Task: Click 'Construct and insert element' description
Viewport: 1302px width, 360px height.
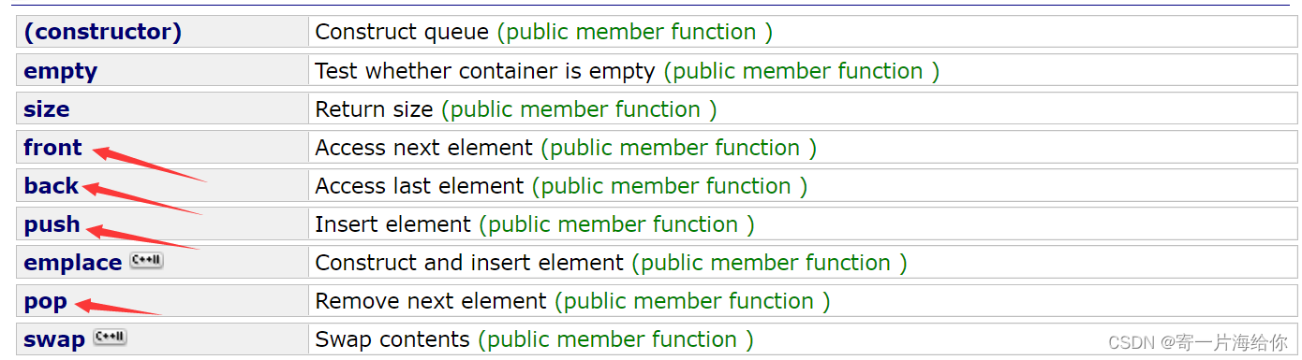Action: click(x=469, y=263)
